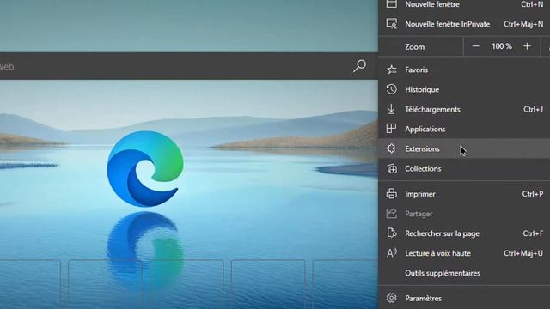Decrease zoom with the minus button

pyautogui.click(x=475, y=46)
